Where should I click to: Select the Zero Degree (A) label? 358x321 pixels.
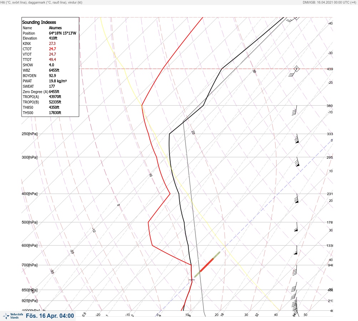pos(35,92)
